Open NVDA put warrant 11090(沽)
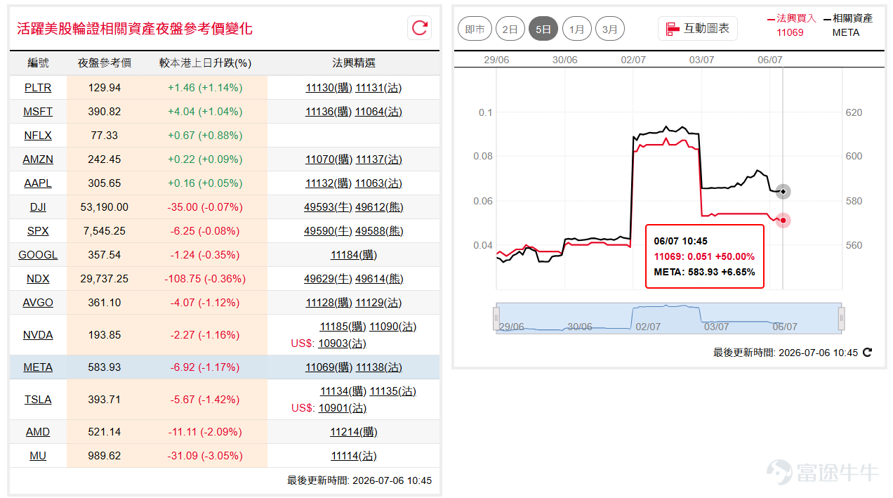Screen dimensions: 893x498 393,327
